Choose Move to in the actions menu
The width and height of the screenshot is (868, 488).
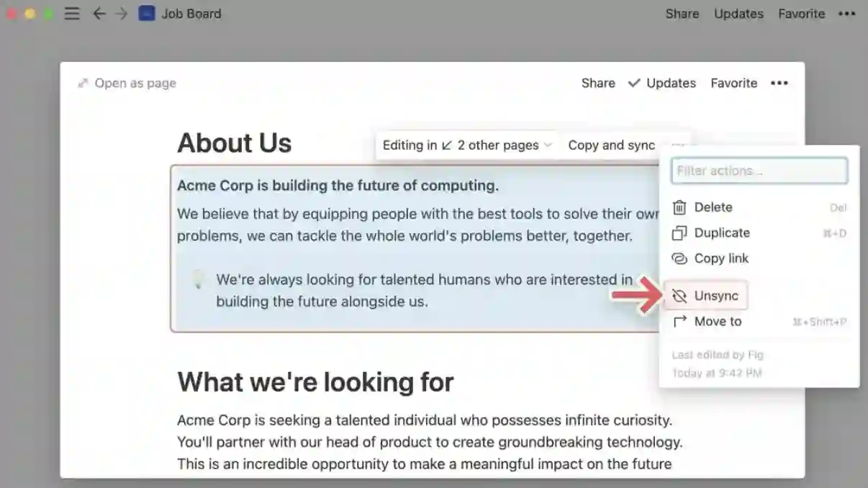point(759,322)
